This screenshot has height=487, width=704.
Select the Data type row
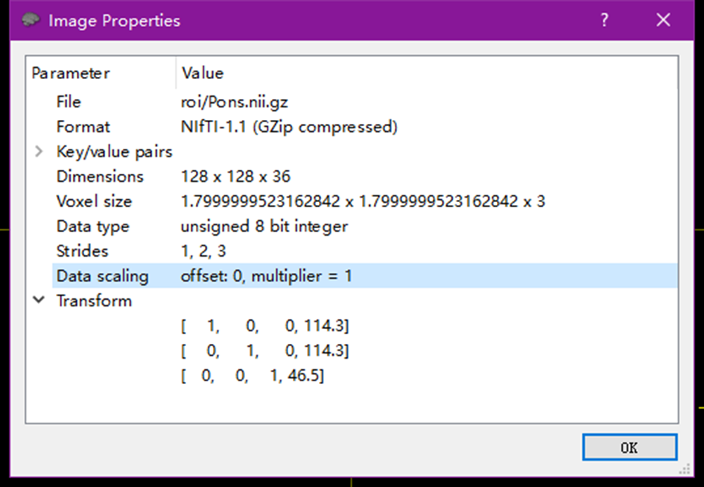92,226
